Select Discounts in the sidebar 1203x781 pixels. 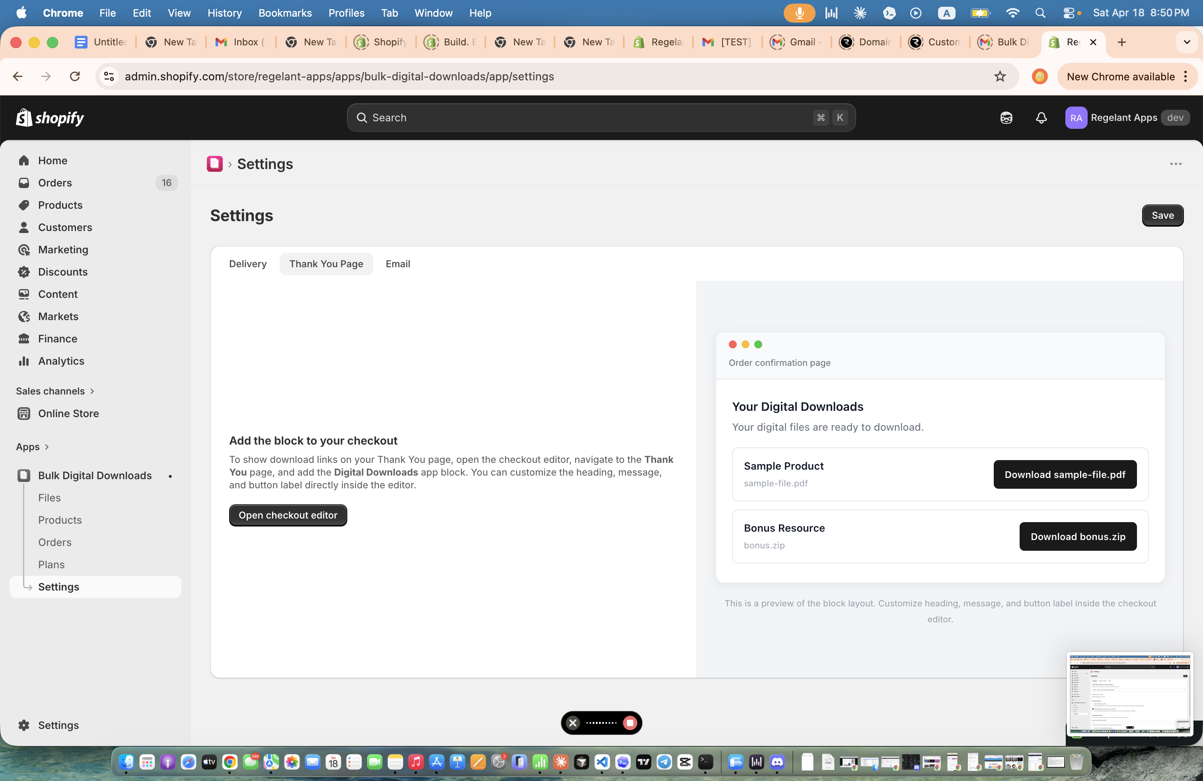63,271
